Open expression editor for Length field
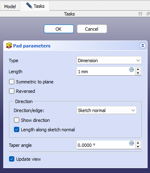 click(x=132, y=70)
